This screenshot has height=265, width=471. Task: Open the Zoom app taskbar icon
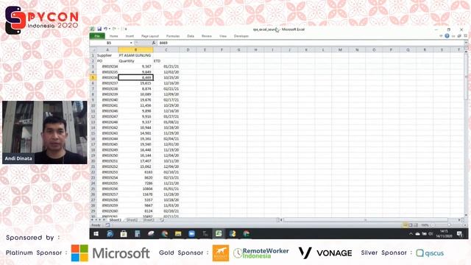tap(191, 234)
